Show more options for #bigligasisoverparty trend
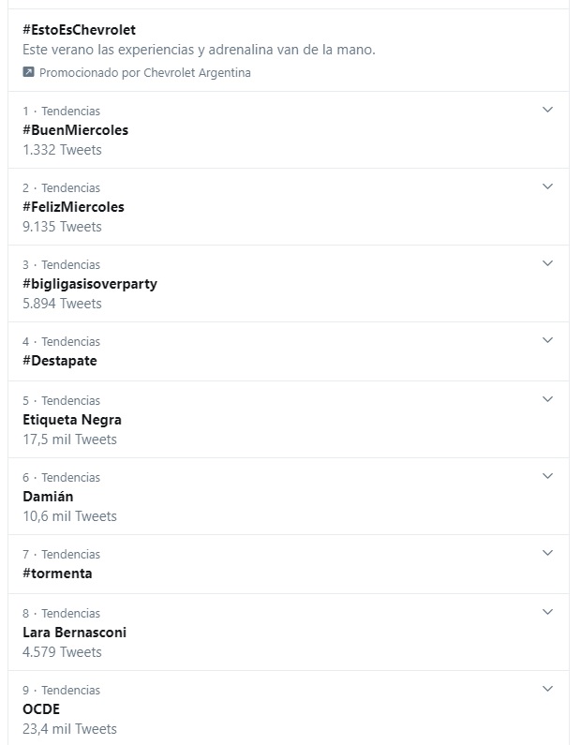This screenshot has width=581, height=745. [x=548, y=264]
